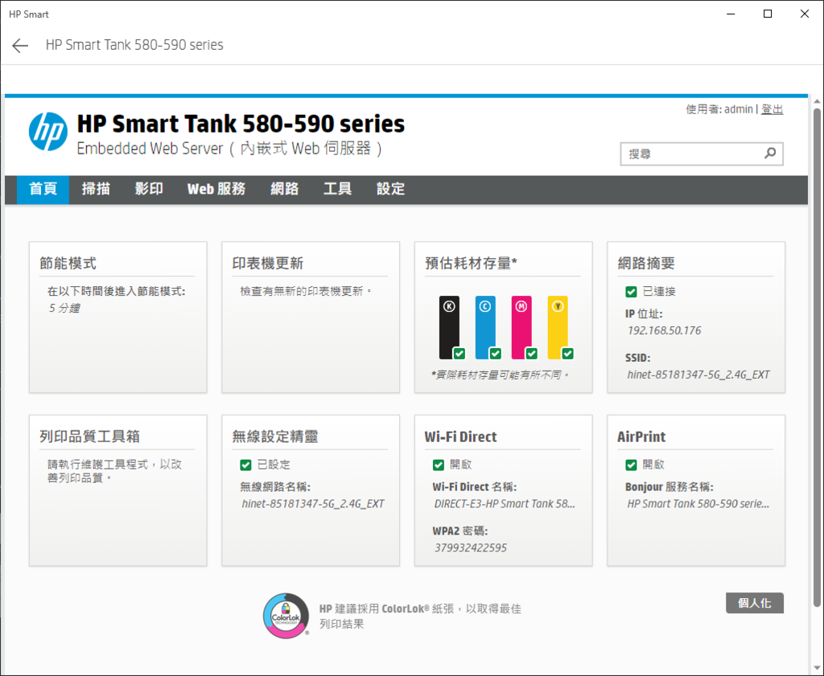Go to the 網路 tab
The width and height of the screenshot is (824, 676).
coord(284,189)
